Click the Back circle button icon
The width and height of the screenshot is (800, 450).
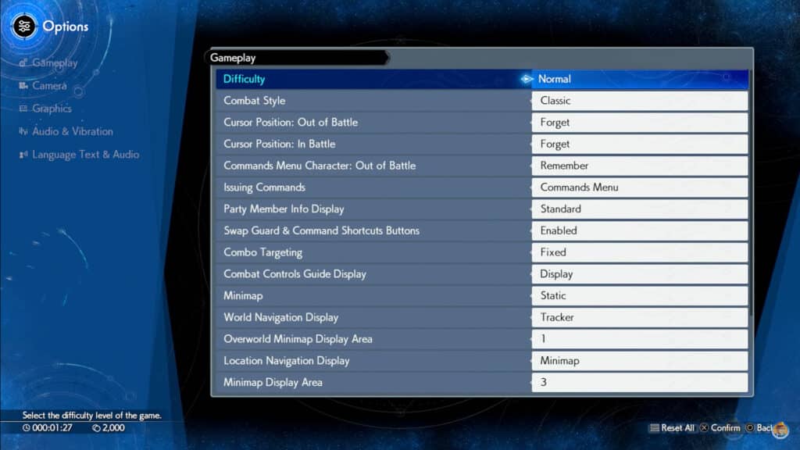click(x=749, y=427)
